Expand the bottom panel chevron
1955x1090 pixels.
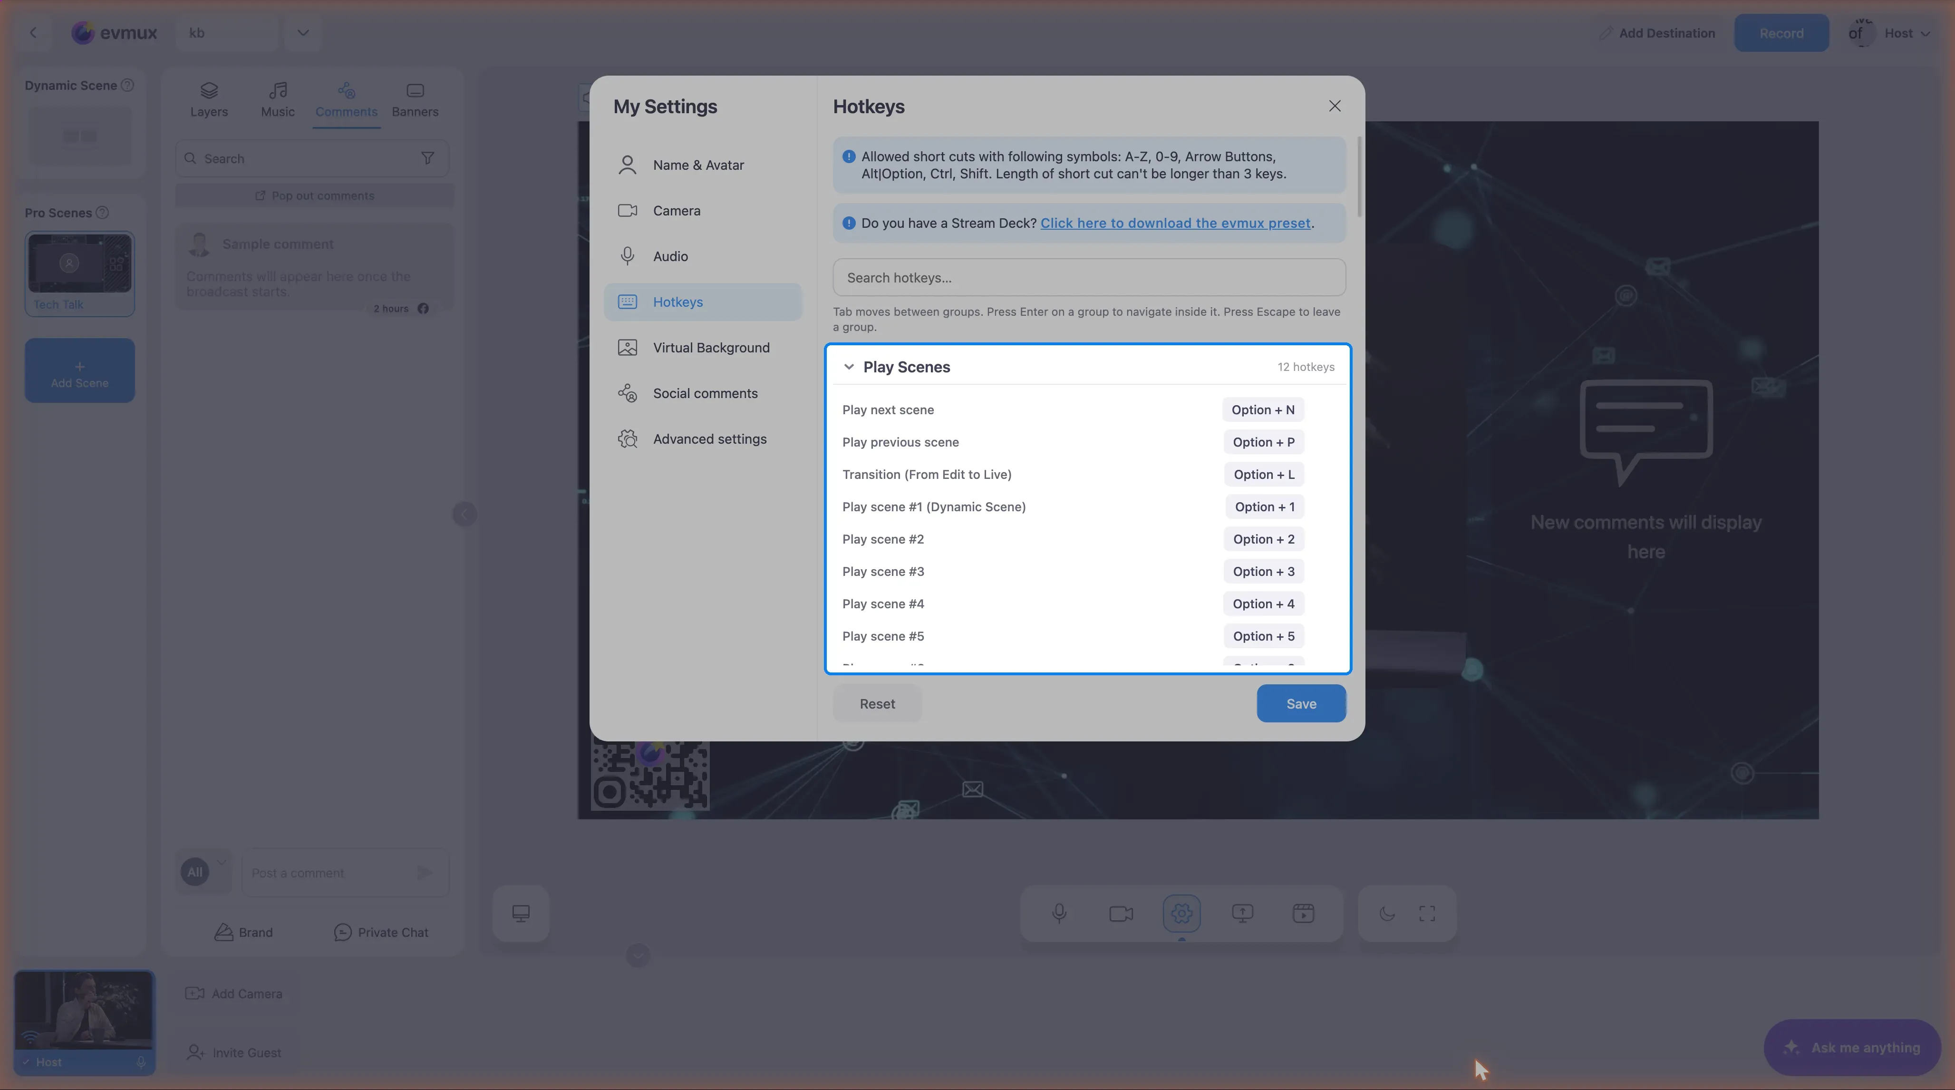coord(638,955)
